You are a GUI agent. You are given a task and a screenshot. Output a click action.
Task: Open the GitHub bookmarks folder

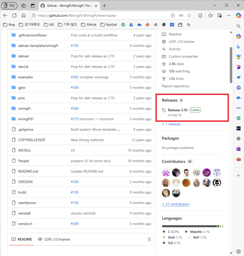coord(89,25)
